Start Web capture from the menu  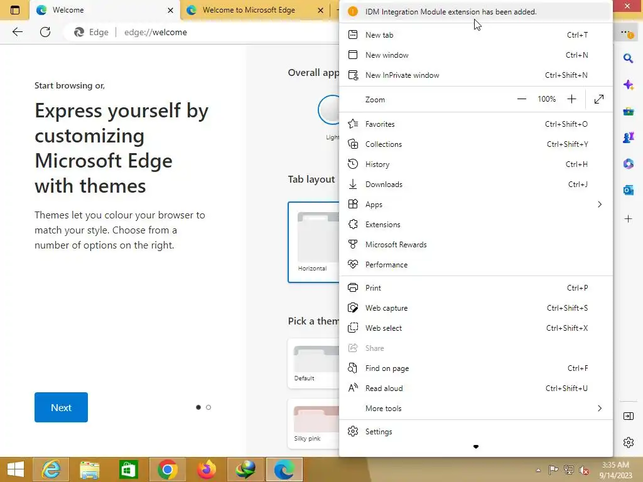click(476, 308)
